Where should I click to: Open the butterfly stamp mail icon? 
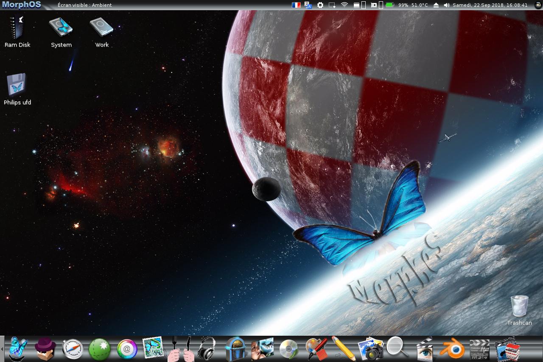point(153,348)
